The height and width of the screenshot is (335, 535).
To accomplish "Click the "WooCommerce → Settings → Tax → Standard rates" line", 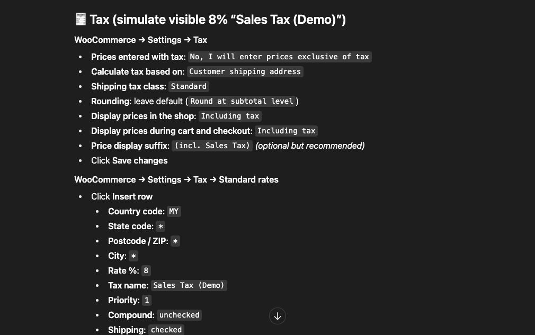I will click(176, 179).
